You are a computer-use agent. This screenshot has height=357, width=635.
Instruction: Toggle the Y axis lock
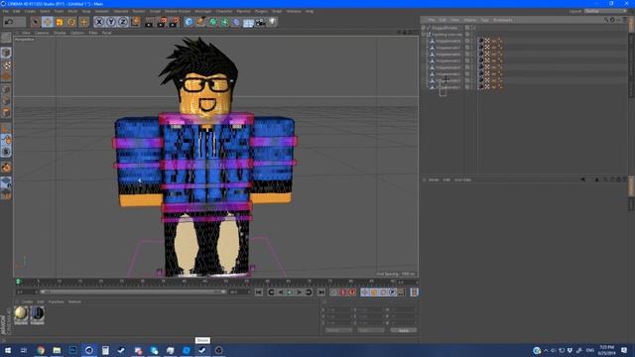coord(111,22)
